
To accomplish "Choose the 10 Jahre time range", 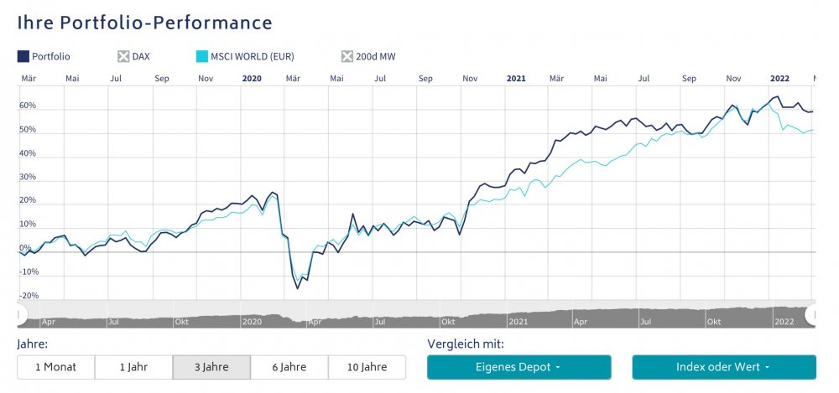I will tap(367, 367).
